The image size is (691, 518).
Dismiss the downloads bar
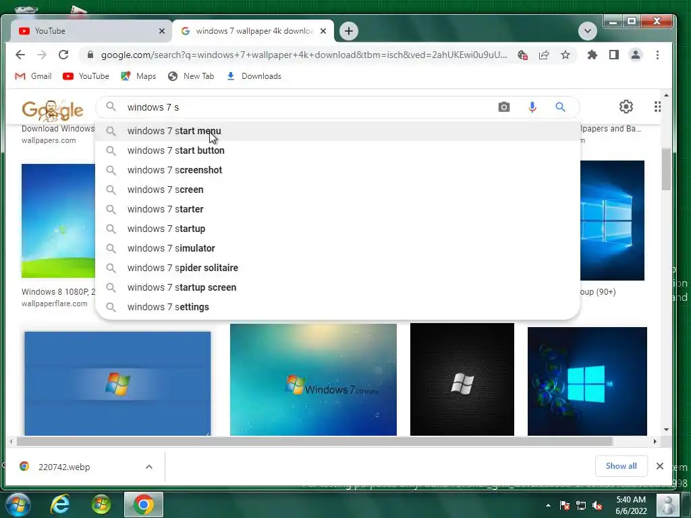click(x=660, y=466)
